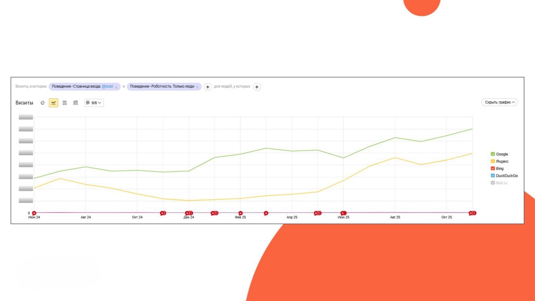Add a visit condition with plus button
This screenshot has height=301, width=535.
click(x=207, y=87)
